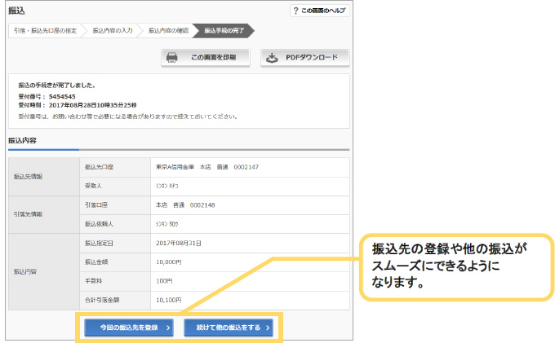Click fee value 100円
Image resolution: width=555 pixels, height=343 pixels.
tap(164, 281)
